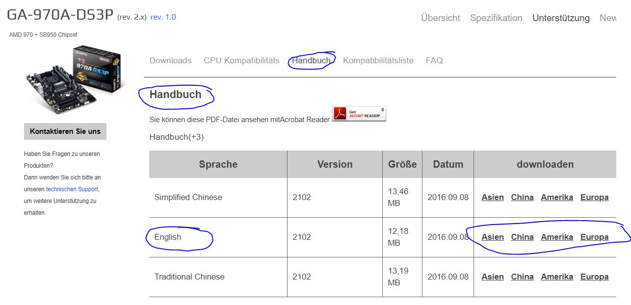This screenshot has height=305, width=631.
Task: Download Simplified Chinese manual from Amerika
Action: 557,197
